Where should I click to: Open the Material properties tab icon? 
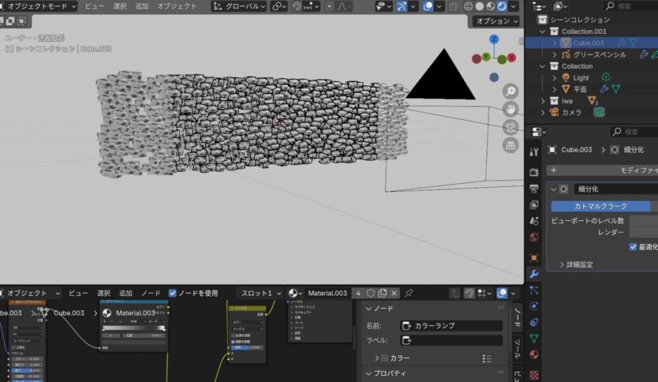(x=534, y=354)
